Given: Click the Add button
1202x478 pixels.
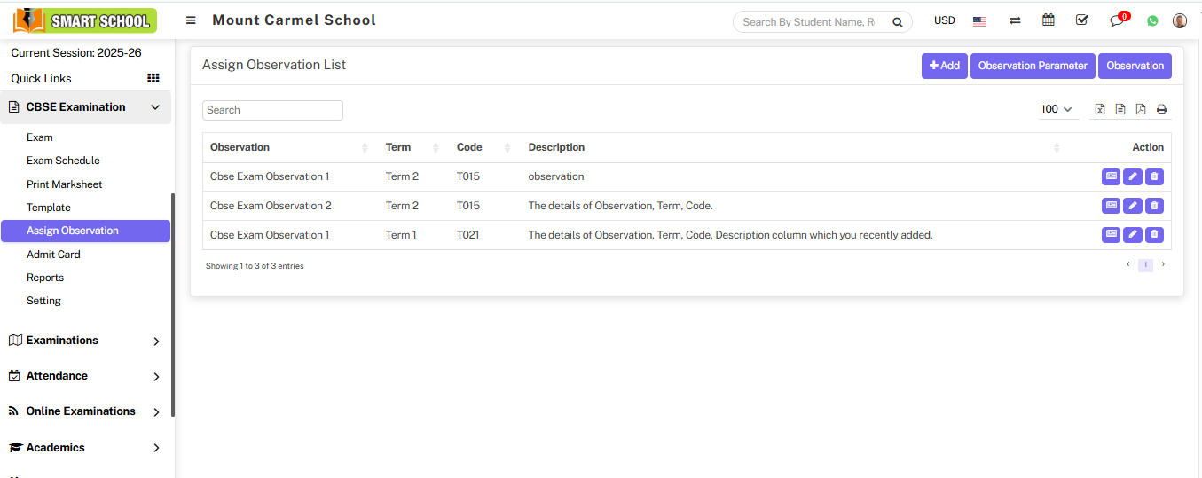Looking at the screenshot, I should click(944, 66).
